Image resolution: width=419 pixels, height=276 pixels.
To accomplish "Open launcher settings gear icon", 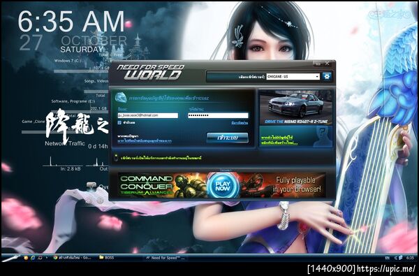I will 327,76.
